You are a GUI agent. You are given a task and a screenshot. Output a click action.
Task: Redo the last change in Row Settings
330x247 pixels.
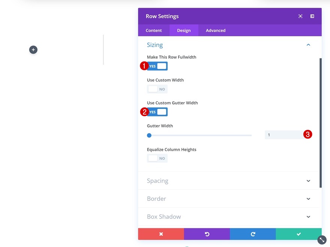pyautogui.click(x=253, y=234)
